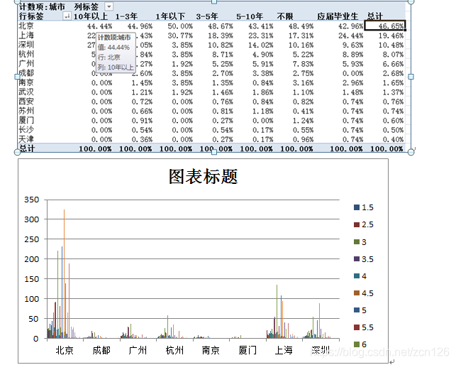Open the 行标签 sort dropdown button

(x=67, y=16)
